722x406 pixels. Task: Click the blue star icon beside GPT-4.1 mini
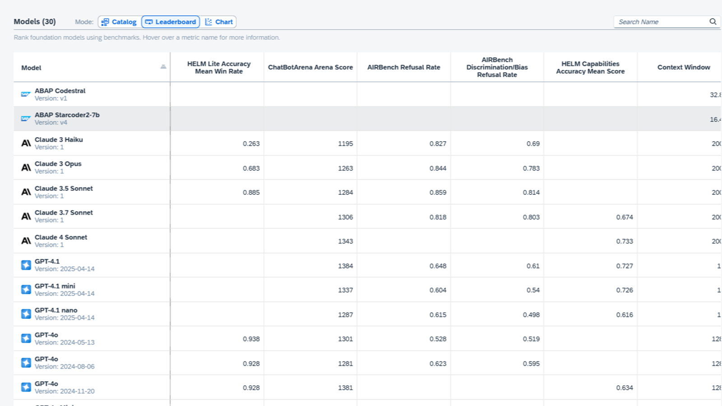point(26,290)
